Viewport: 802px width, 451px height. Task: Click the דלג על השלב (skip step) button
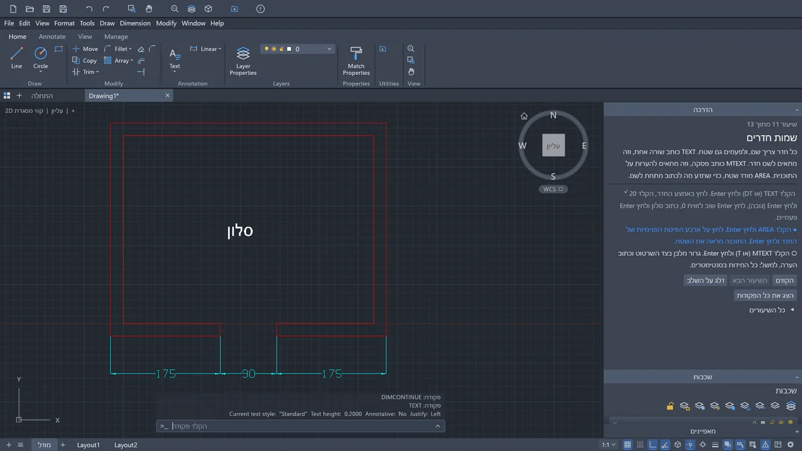coord(706,281)
